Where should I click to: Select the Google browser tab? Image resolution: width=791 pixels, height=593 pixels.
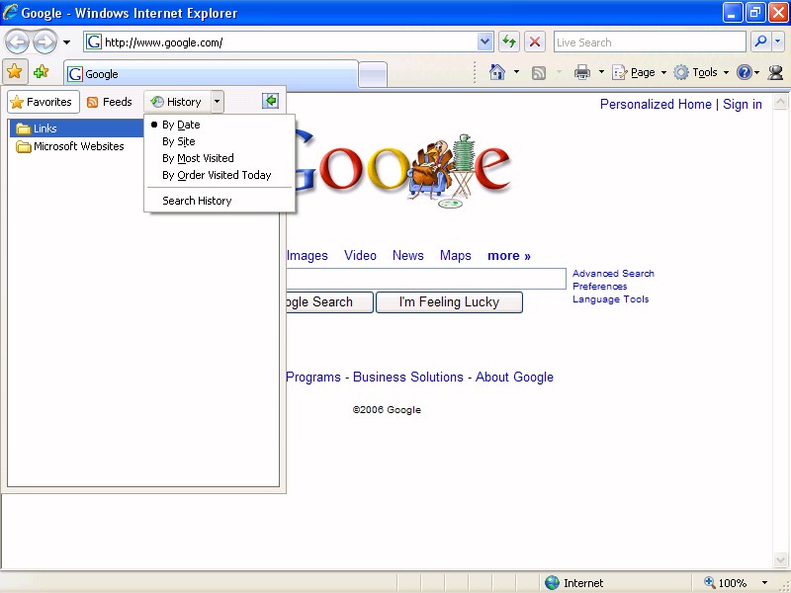[x=211, y=74]
